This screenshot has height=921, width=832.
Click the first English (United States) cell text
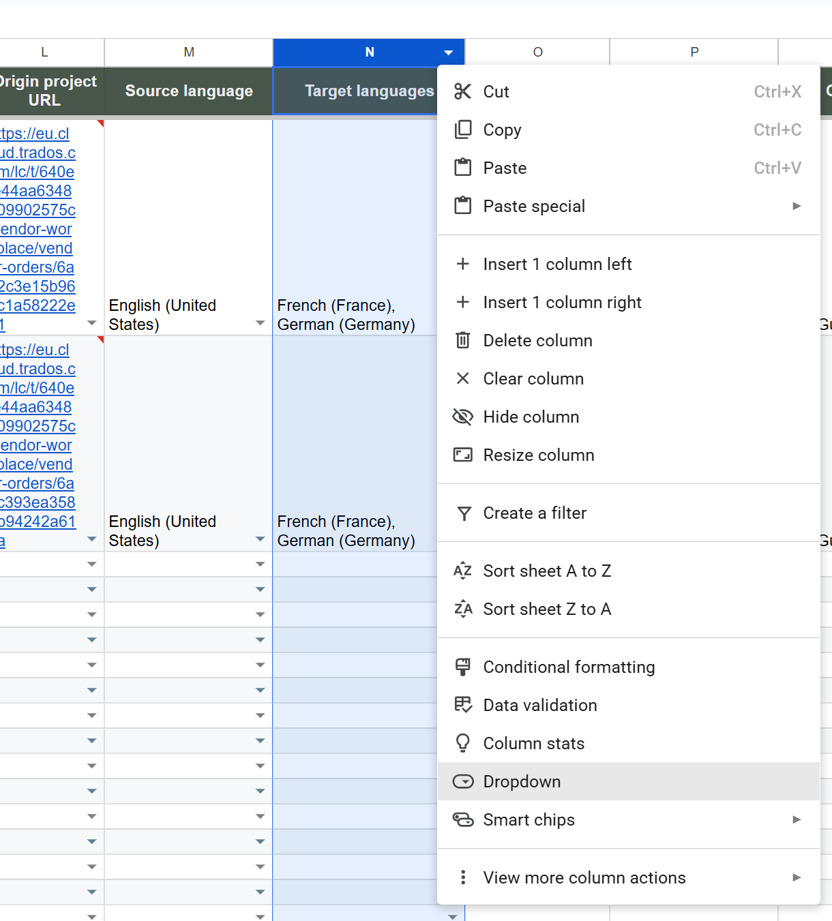(162, 315)
